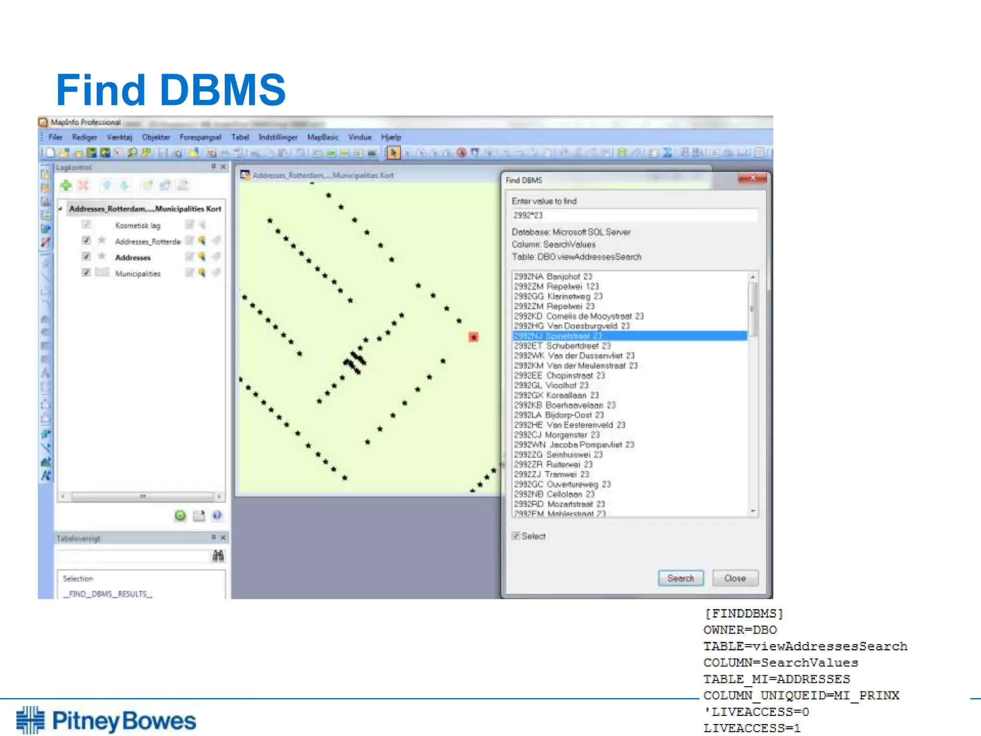
Task: Select highlighted result '2992NJ Spinetstraat 23'
Action: (630, 336)
